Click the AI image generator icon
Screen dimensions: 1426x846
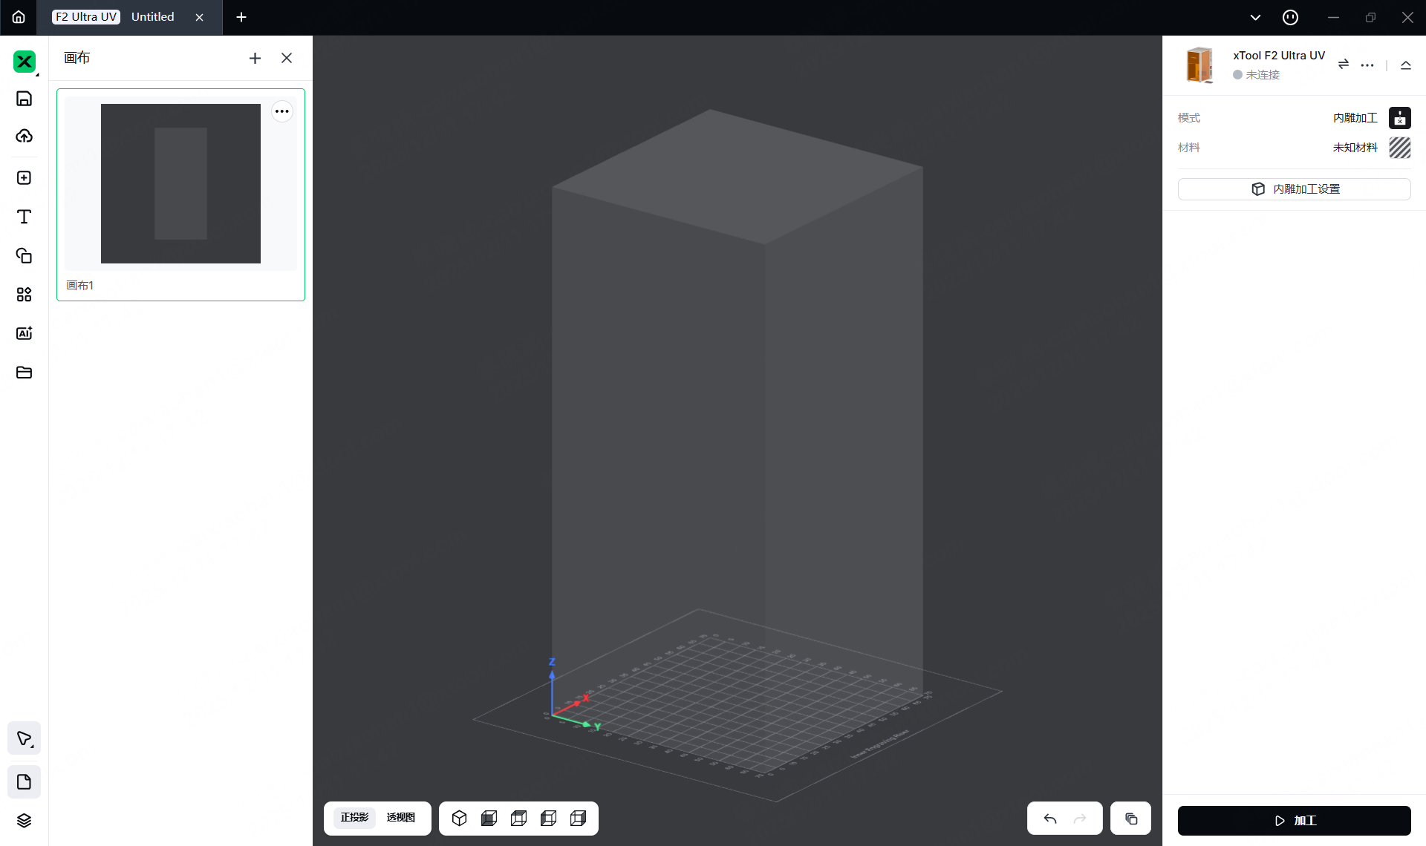[24, 333]
